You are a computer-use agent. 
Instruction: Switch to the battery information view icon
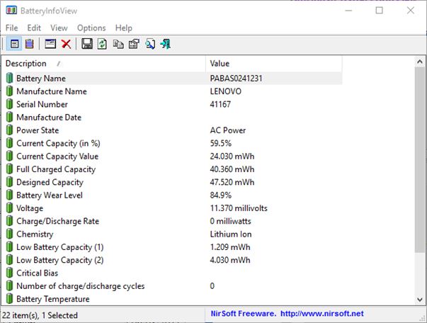pos(14,44)
